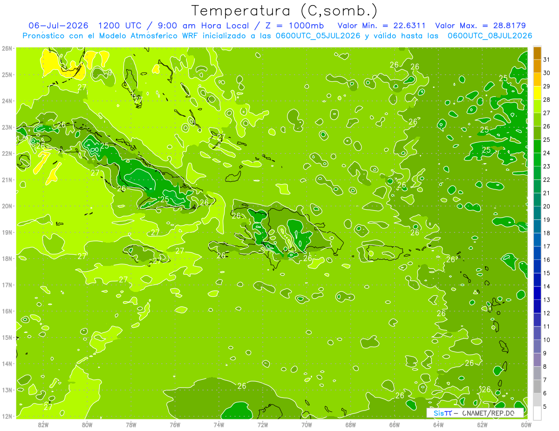Select the forecast date '06-Jul-2026'
The width and height of the screenshot is (559, 431).
pyautogui.click(x=58, y=26)
